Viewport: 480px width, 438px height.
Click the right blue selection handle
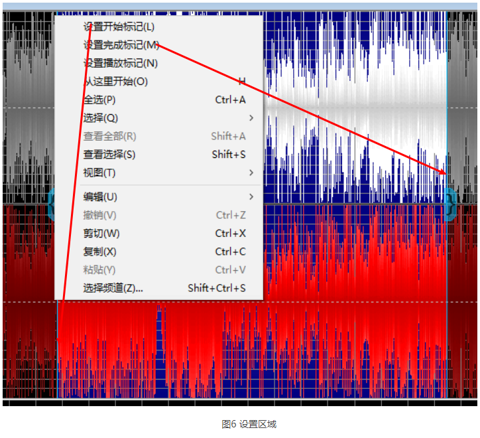coord(450,204)
